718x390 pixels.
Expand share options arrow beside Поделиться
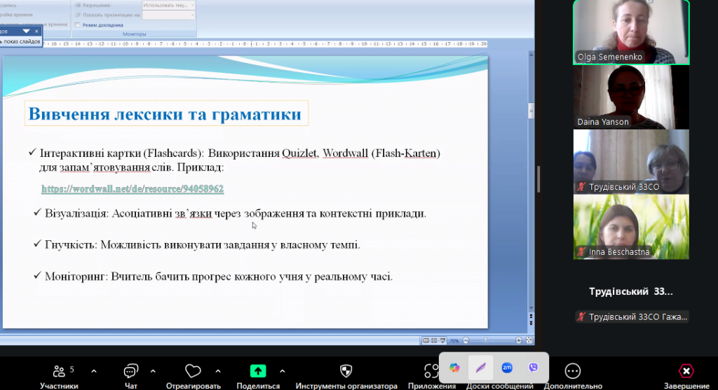(283, 370)
